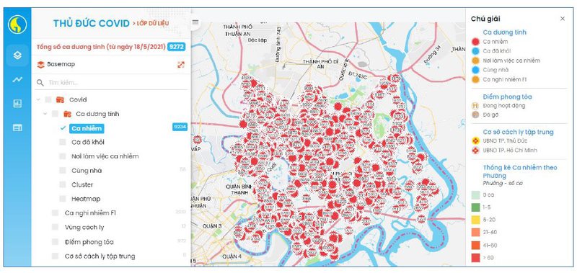
Task: Open the table panel icon in sidebar
Action: pyautogui.click(x=17, y=127)
